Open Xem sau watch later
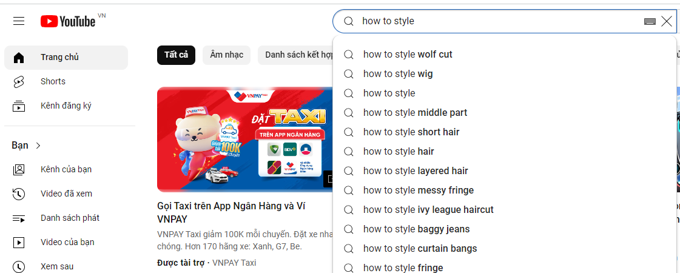Image resolution: width=680 pixels, height=273 pixels. (66, 266)
